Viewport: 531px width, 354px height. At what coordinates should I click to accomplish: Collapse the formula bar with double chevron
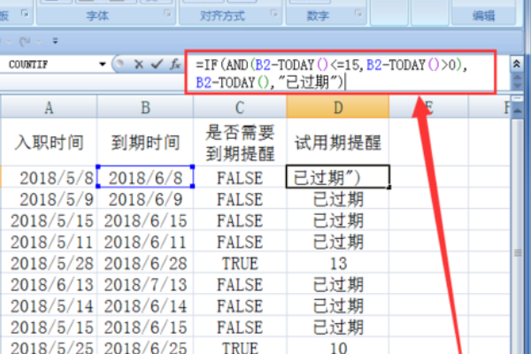[517, 64]
